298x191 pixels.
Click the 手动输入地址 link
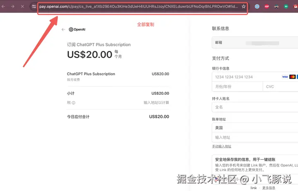click(221, 146)
